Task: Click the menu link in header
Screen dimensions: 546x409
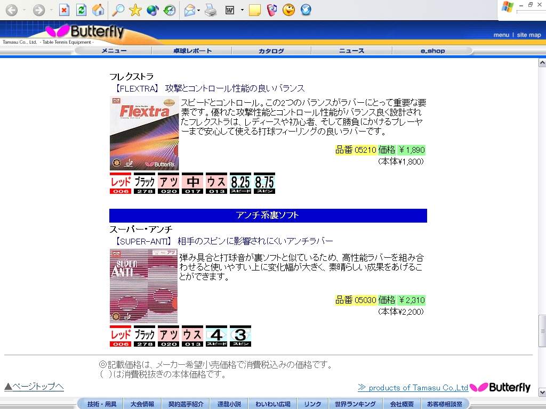Action: point(501,35)
